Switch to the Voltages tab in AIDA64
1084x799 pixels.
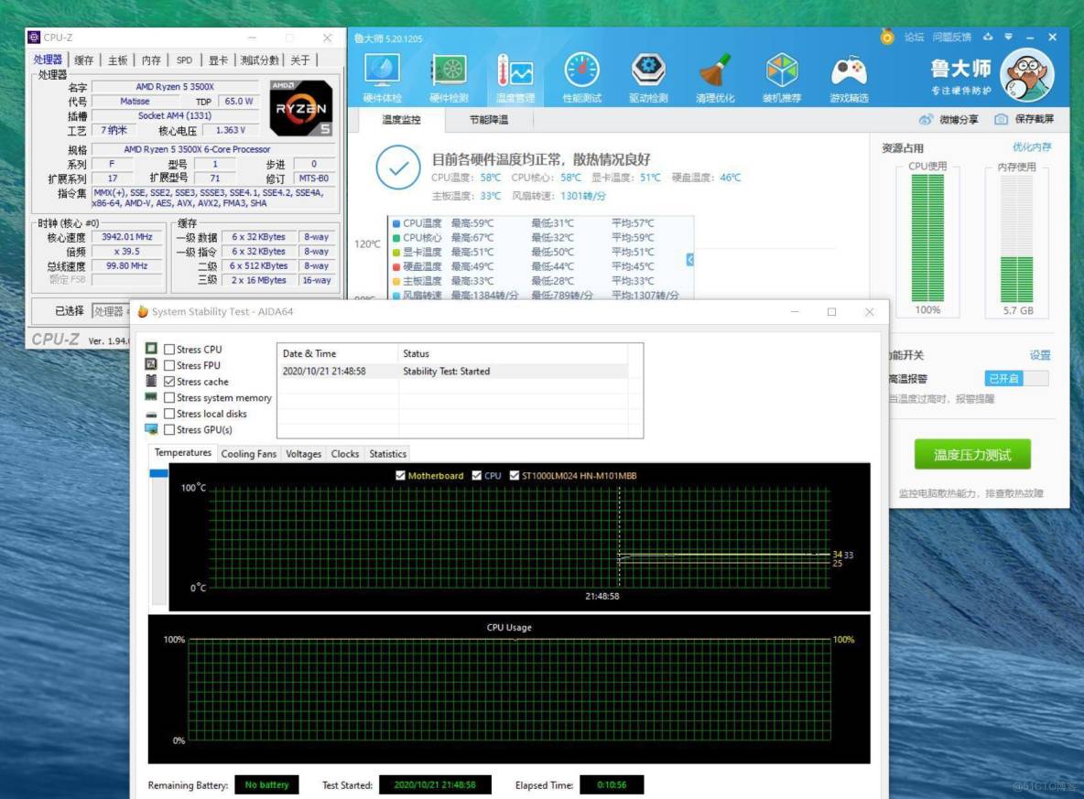(x=303, y=453)
